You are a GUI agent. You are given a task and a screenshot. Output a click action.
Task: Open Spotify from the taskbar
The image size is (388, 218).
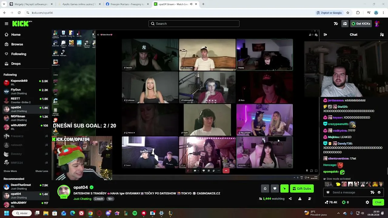click(x=135, y=213)
